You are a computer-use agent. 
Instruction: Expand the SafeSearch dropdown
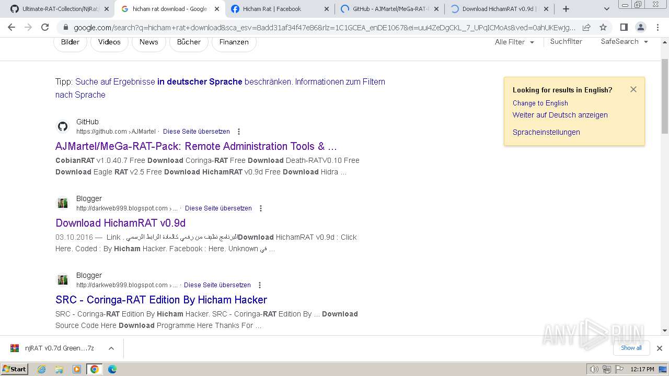[x=624, y=41]
